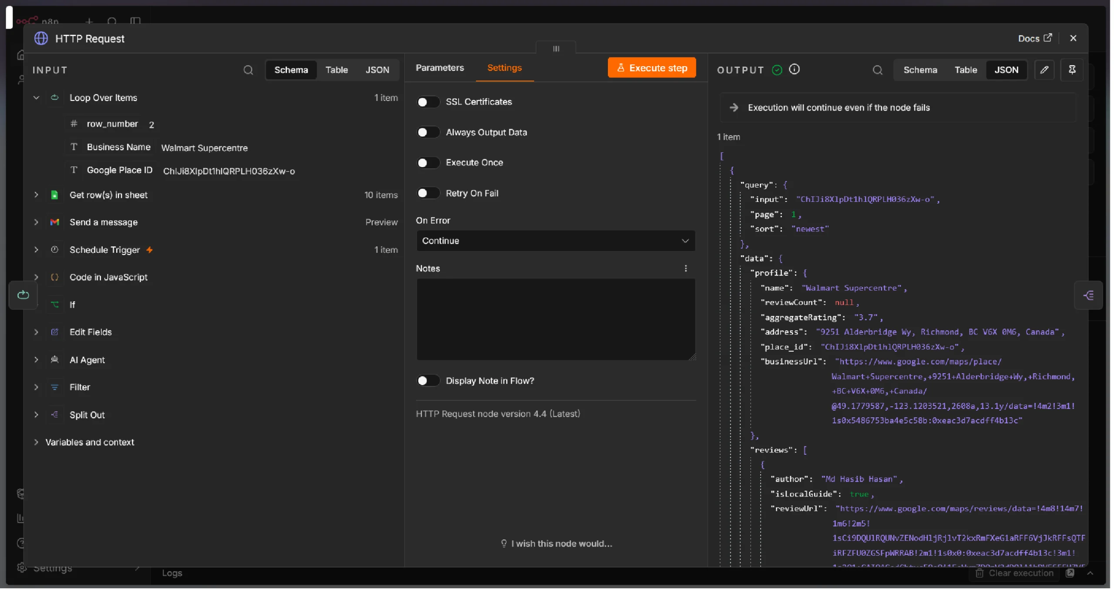Click the Docs external link icon
The width and height of the screenshot is (1114, 590).
coord(1048,38)
